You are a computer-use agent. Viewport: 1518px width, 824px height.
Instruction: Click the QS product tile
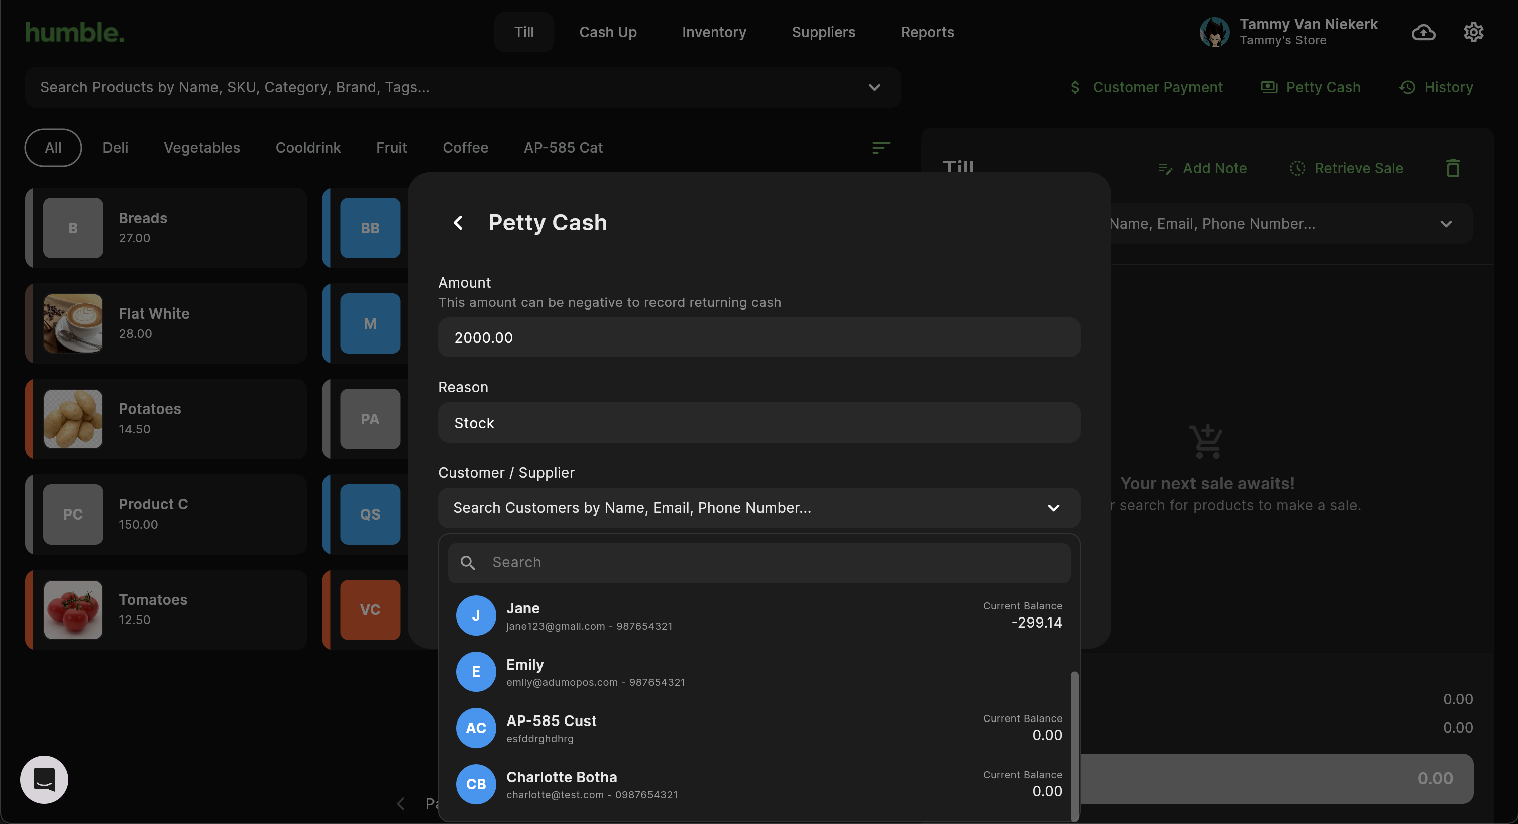coord(370,514)
